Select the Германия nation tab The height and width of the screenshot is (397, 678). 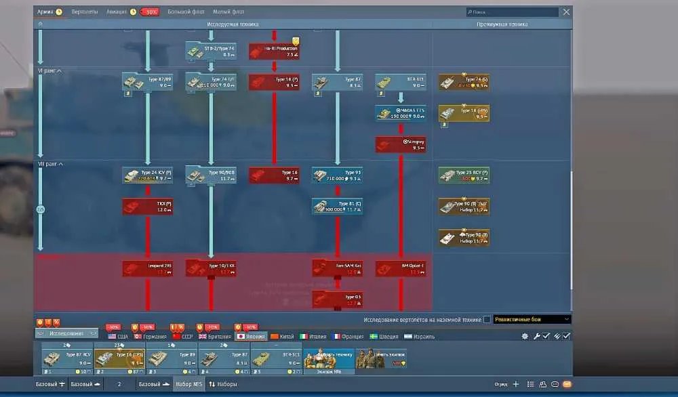pos(150,337)
